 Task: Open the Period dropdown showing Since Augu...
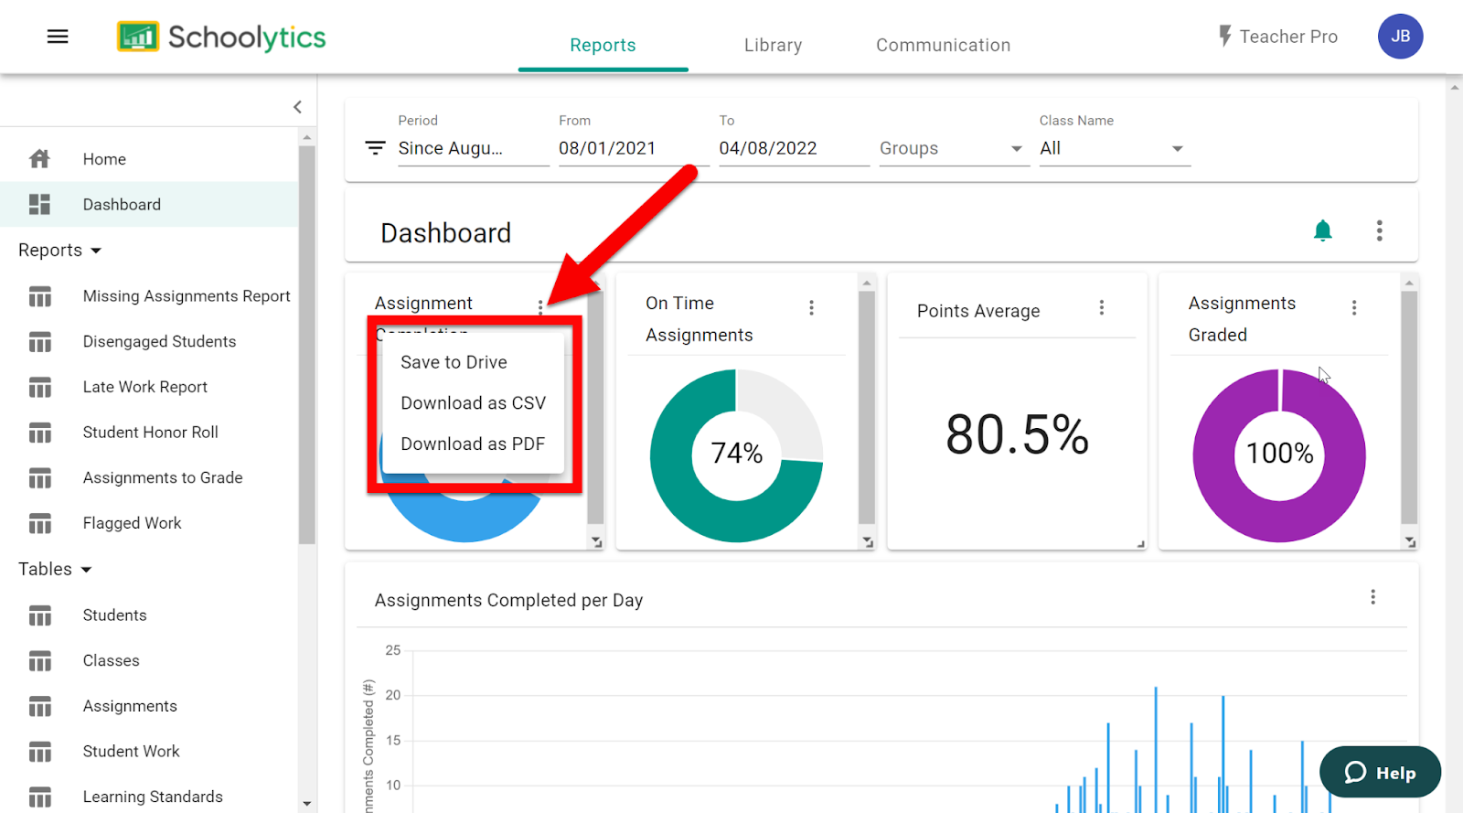coord(474,148)
